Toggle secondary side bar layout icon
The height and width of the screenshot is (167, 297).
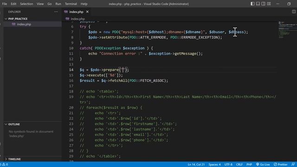(x=263, y=4)
